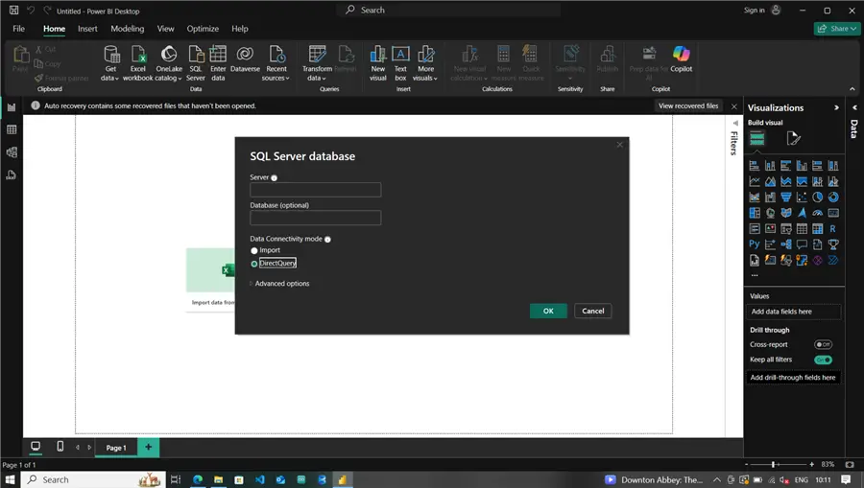Click the SQL Server ribbon icon
Image resolution: width=864 pixels, height=488 pixels.
(196, 62)
